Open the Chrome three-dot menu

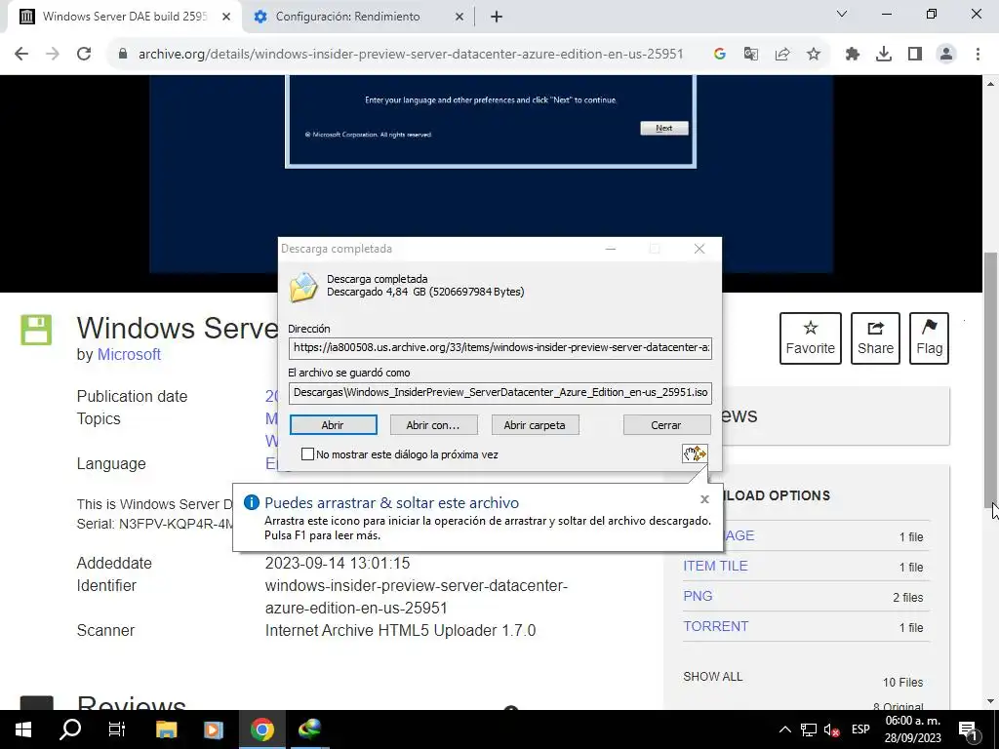pyautogui.click(x=978, y=55)
